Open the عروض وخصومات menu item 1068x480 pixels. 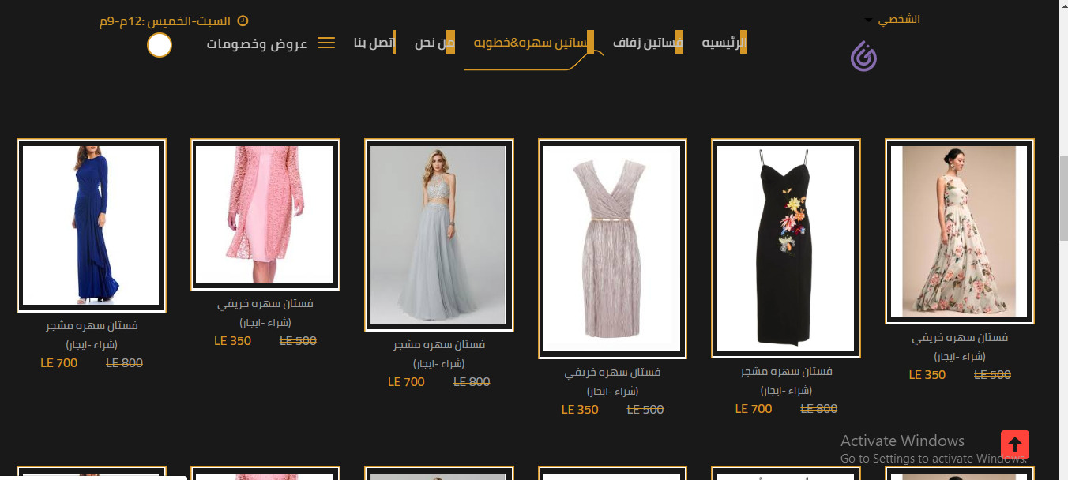pyautogui.click(x=258, y=43)
